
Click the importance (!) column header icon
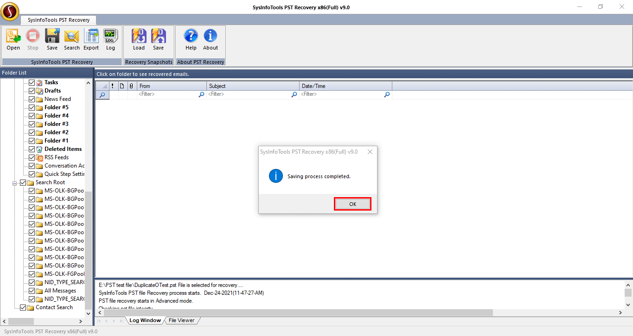pyautogui.click(x=113, y=86)
